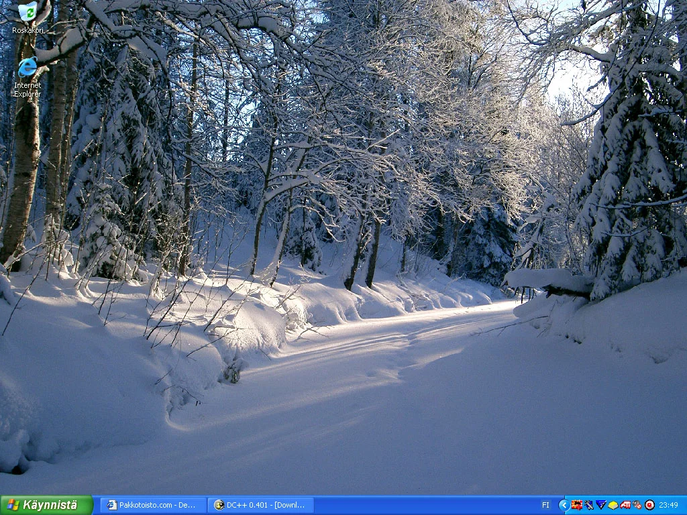Switch to the DC++ 0.401 window
Image resolution: width=687 pixels, height=515 pixels.
click(260, 505)
